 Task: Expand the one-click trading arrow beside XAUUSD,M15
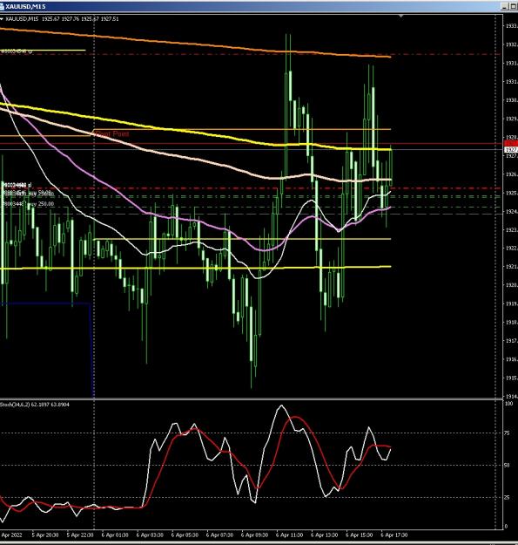(x=2, y=19)
